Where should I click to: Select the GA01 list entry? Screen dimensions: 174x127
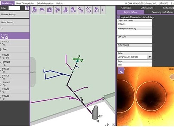click(x=15, y=49)
